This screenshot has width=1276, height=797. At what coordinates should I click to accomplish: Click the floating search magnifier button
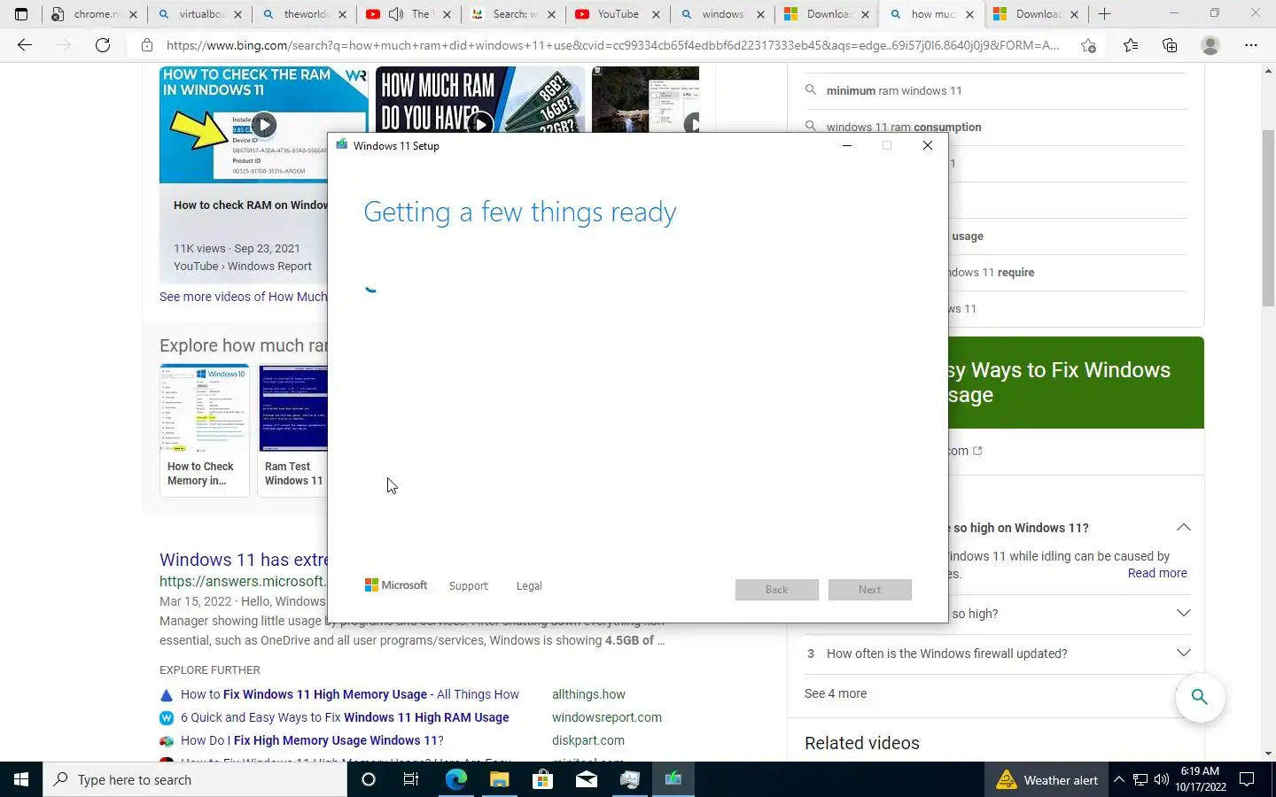click(1200, 697)
